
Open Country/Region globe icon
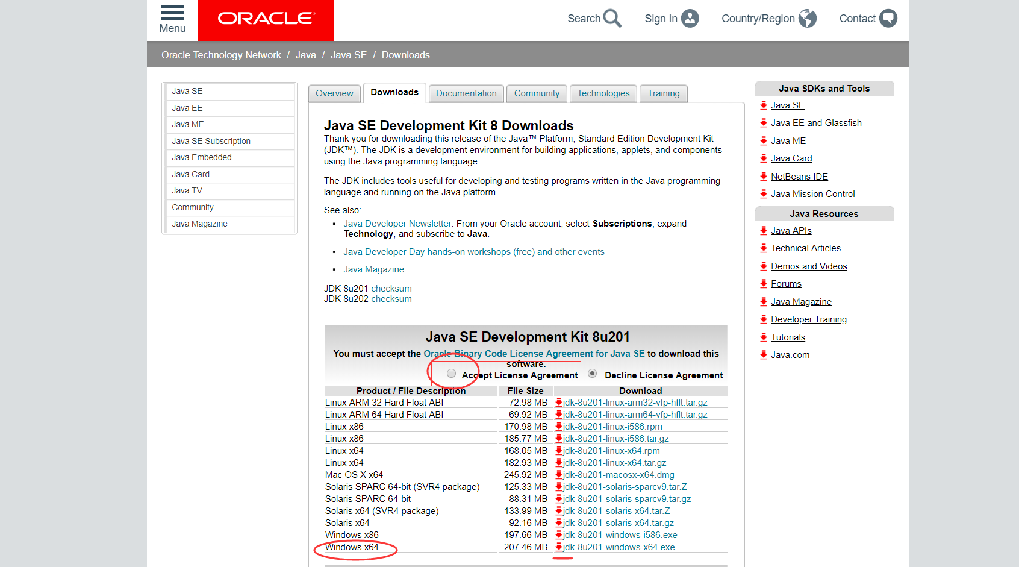808,19
